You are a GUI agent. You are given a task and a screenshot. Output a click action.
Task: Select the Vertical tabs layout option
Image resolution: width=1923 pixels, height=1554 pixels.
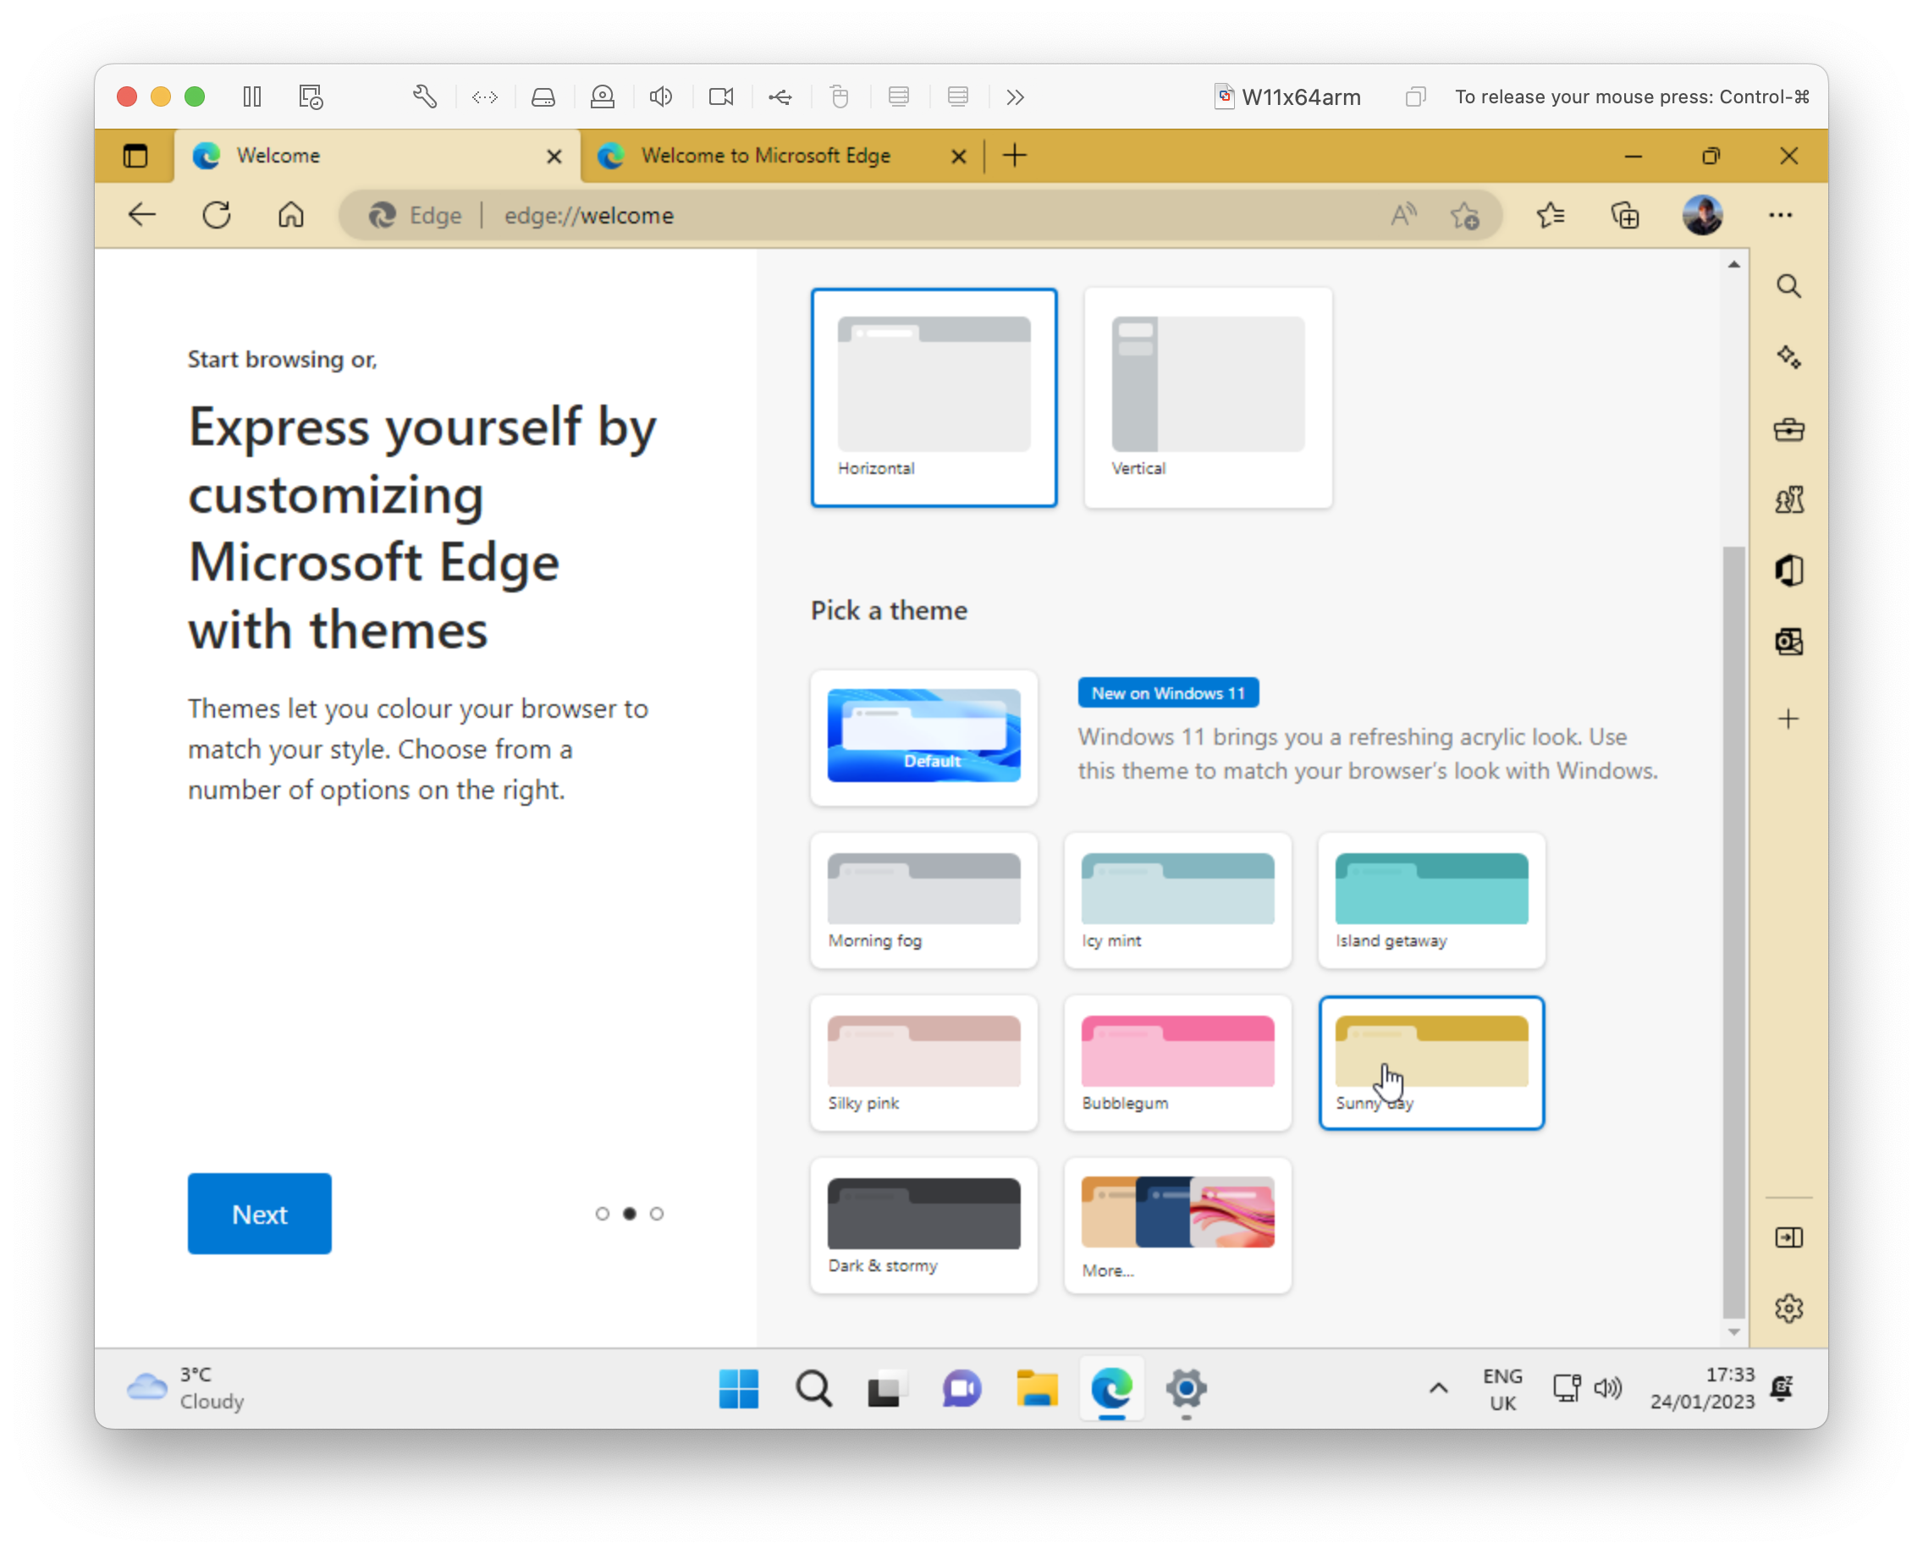tap(1207, 397)
